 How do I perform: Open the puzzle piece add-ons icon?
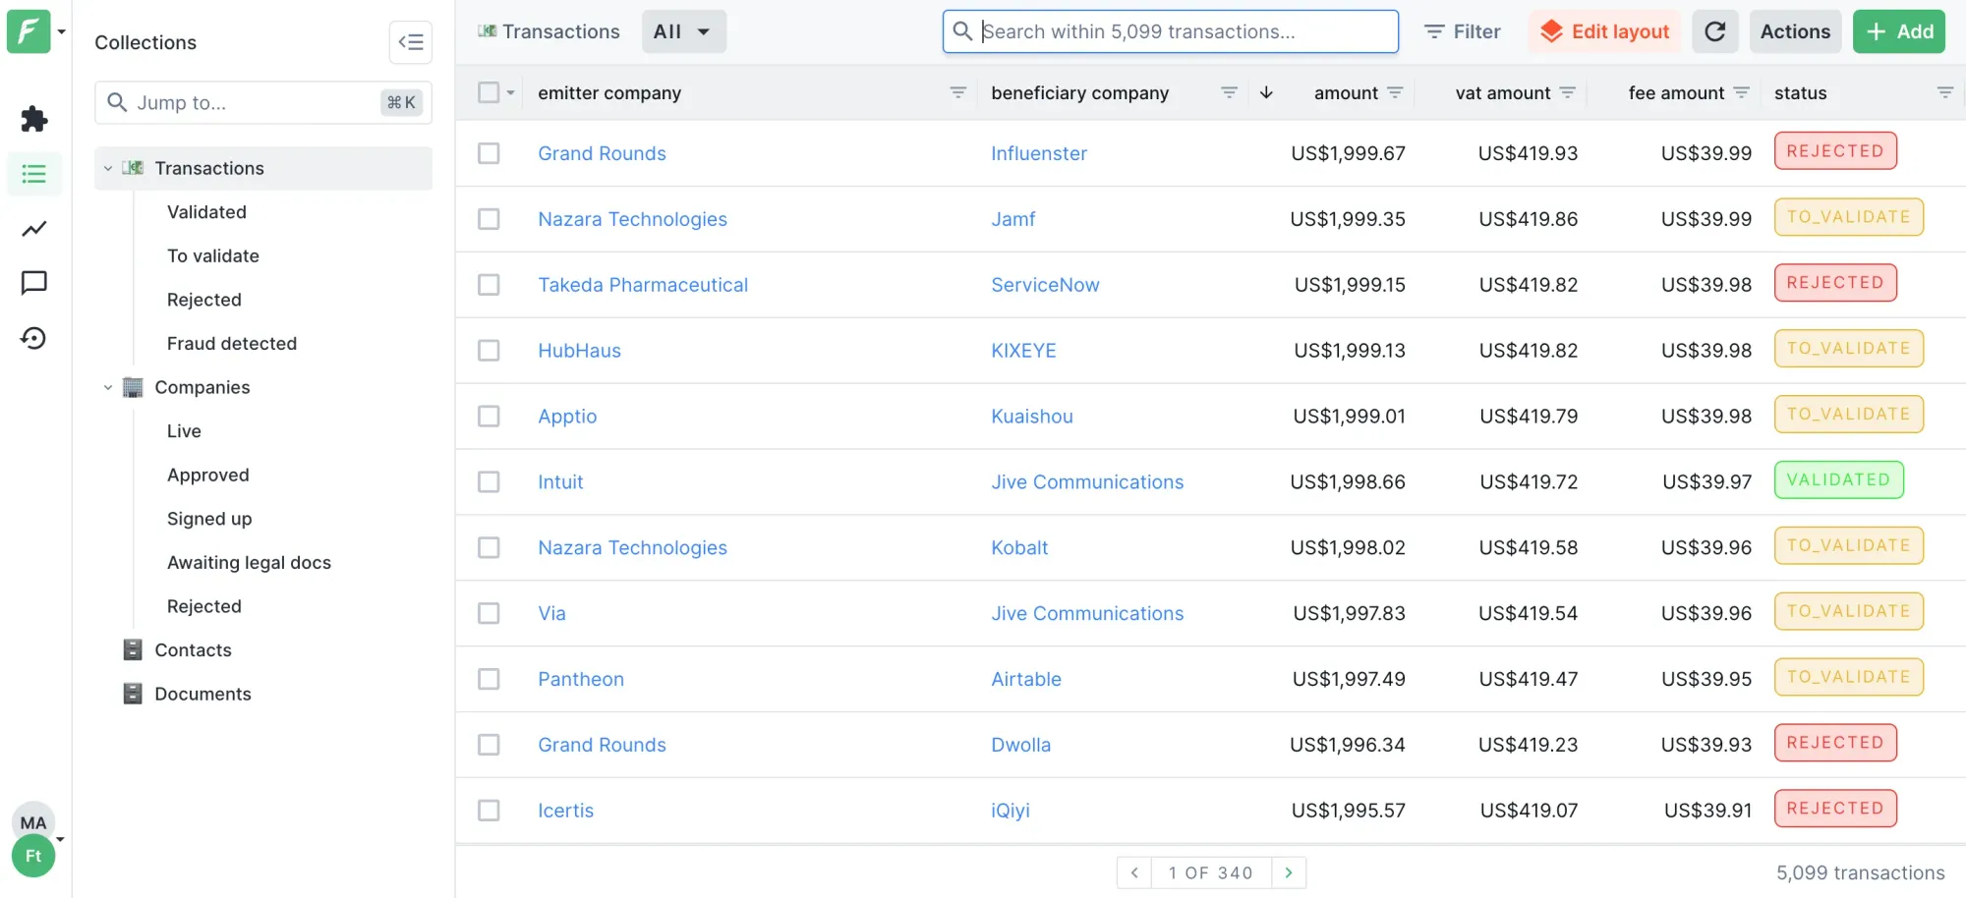34,119
